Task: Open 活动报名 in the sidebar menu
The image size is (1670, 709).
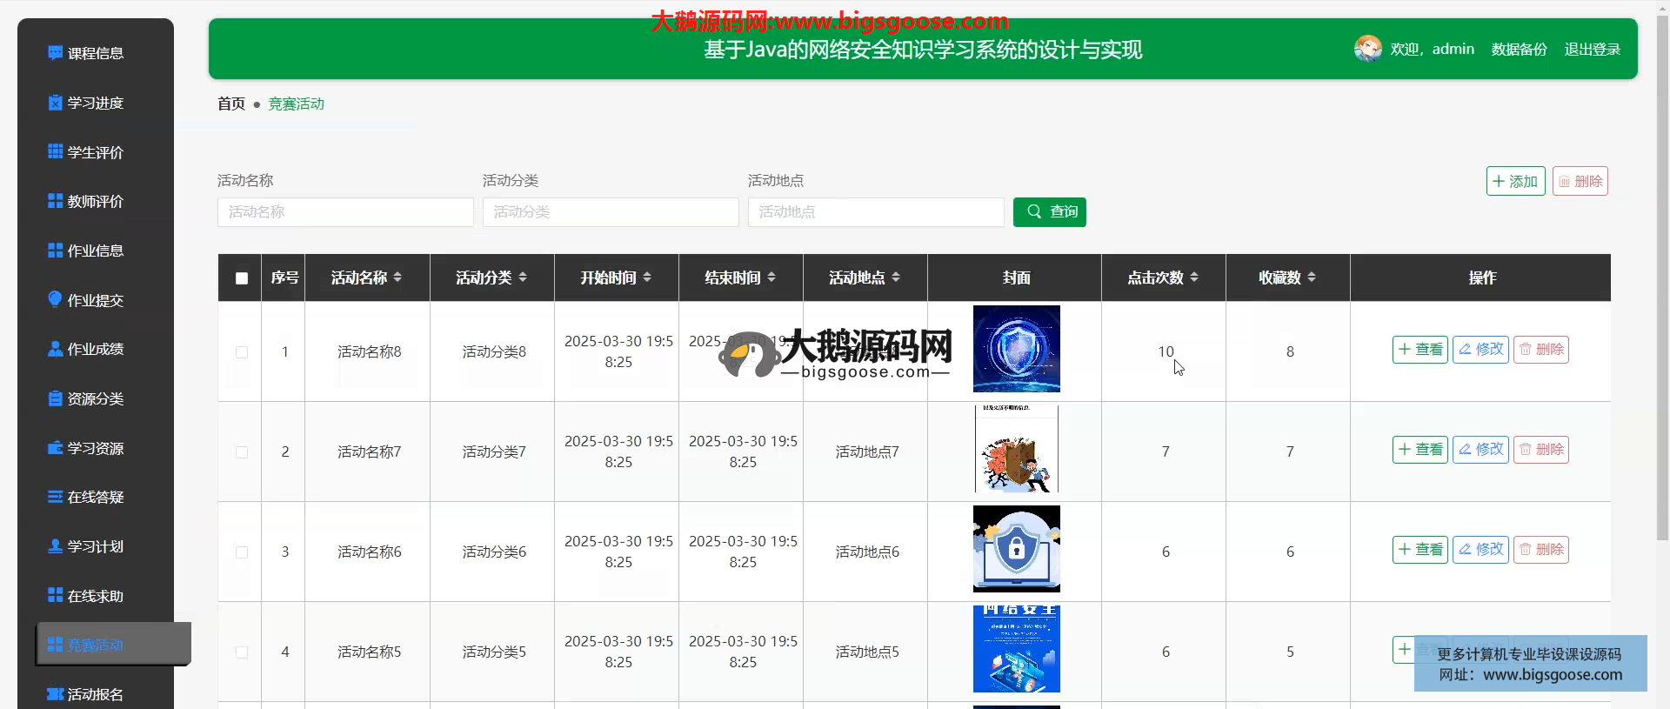Action: [x=95, y=694]
